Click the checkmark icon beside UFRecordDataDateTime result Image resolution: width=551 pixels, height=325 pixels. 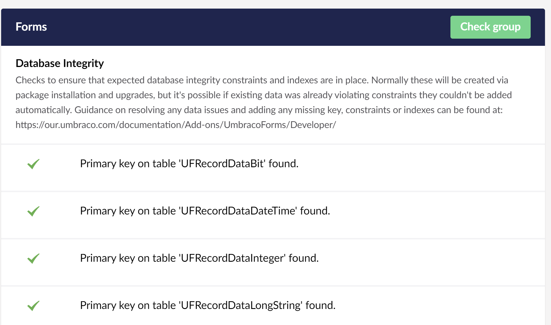pos(33,211)
